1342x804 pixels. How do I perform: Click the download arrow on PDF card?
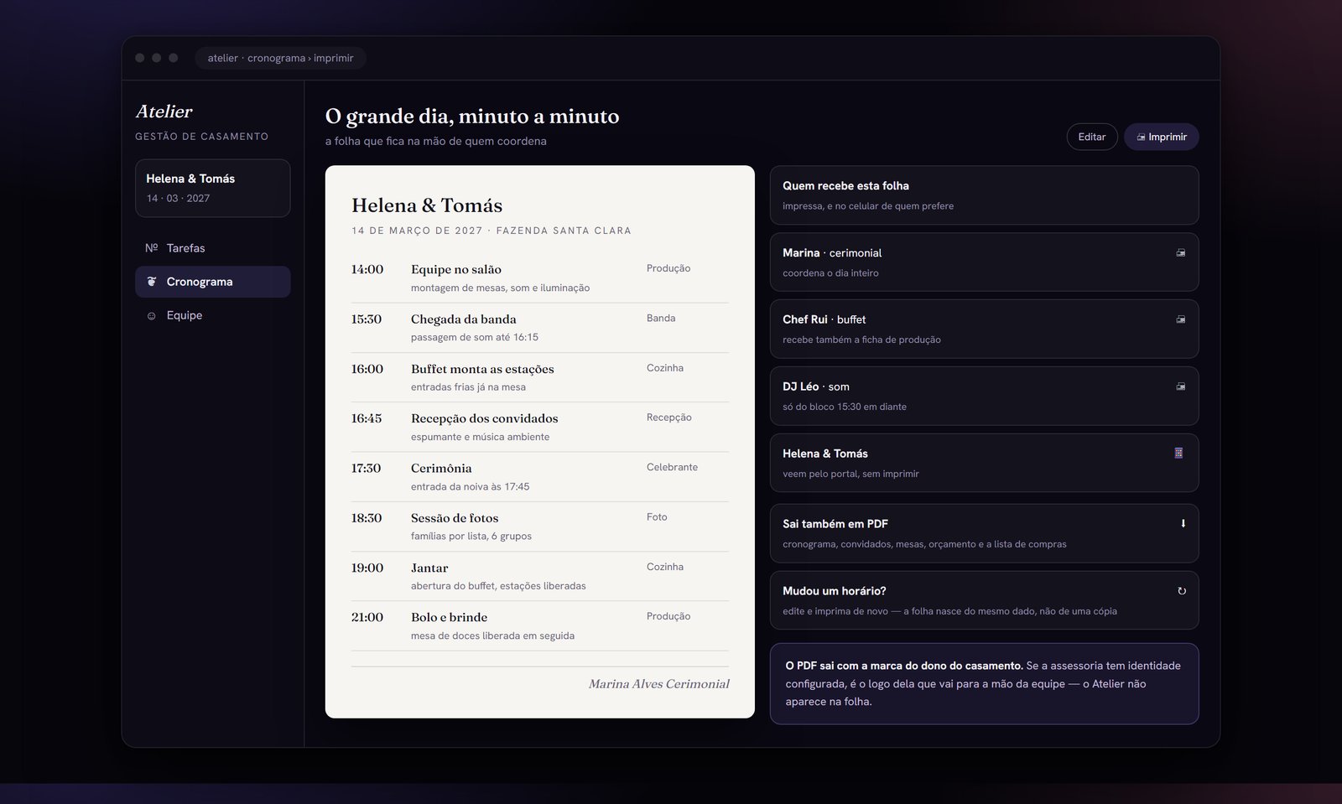[x=1183, y=524]
